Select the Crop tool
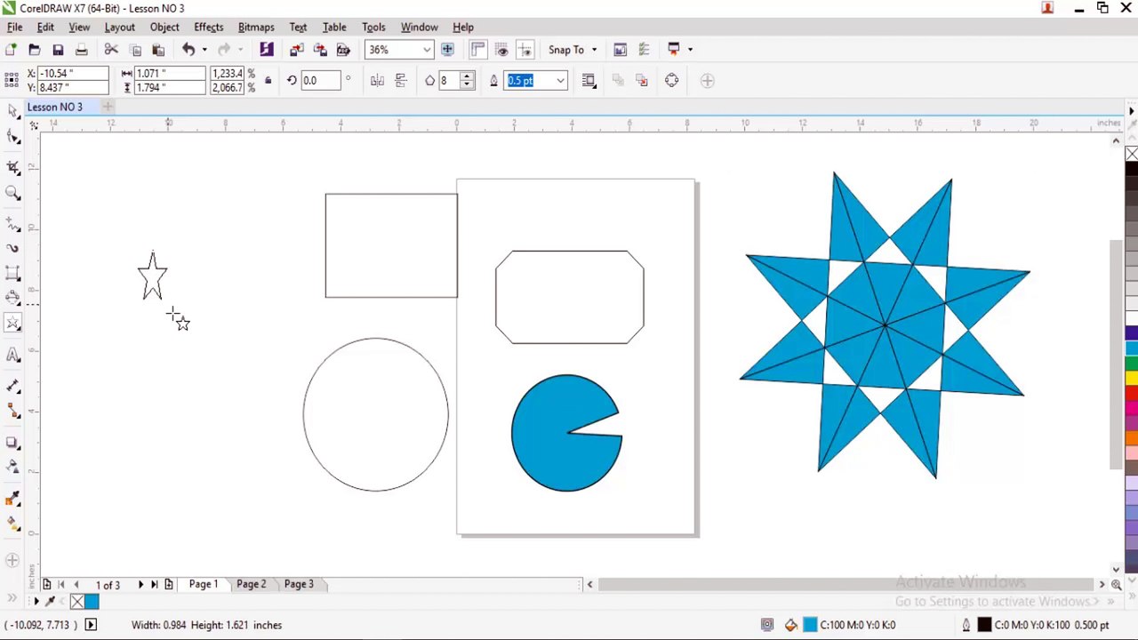Viewport: 1138px width, 640px height. [12, 166]
